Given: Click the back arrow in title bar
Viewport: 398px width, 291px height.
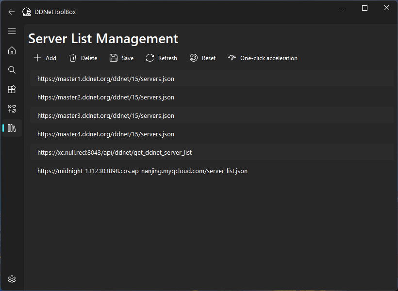Looking at the screenshot, I should point(12,12).
